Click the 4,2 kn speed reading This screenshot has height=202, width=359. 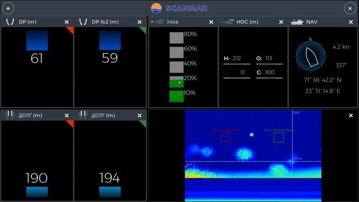[341, 47]
